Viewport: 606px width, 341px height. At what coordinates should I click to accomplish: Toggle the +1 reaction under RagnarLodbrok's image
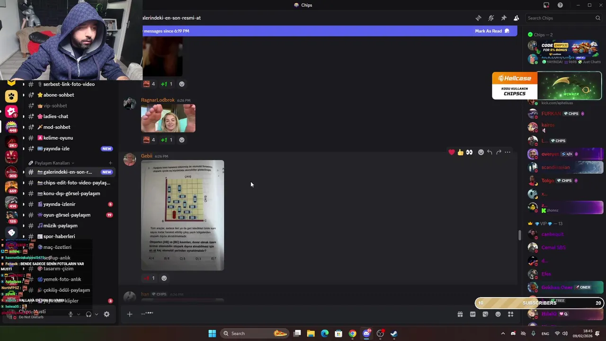166,140
